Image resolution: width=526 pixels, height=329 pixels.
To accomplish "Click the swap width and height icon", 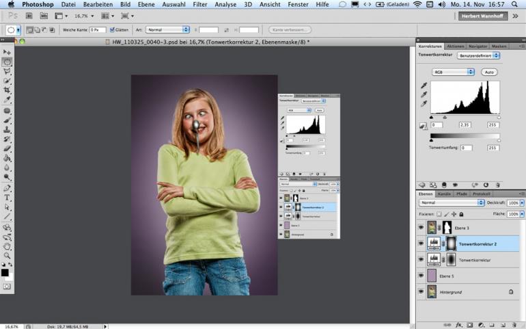I will 226,30.
